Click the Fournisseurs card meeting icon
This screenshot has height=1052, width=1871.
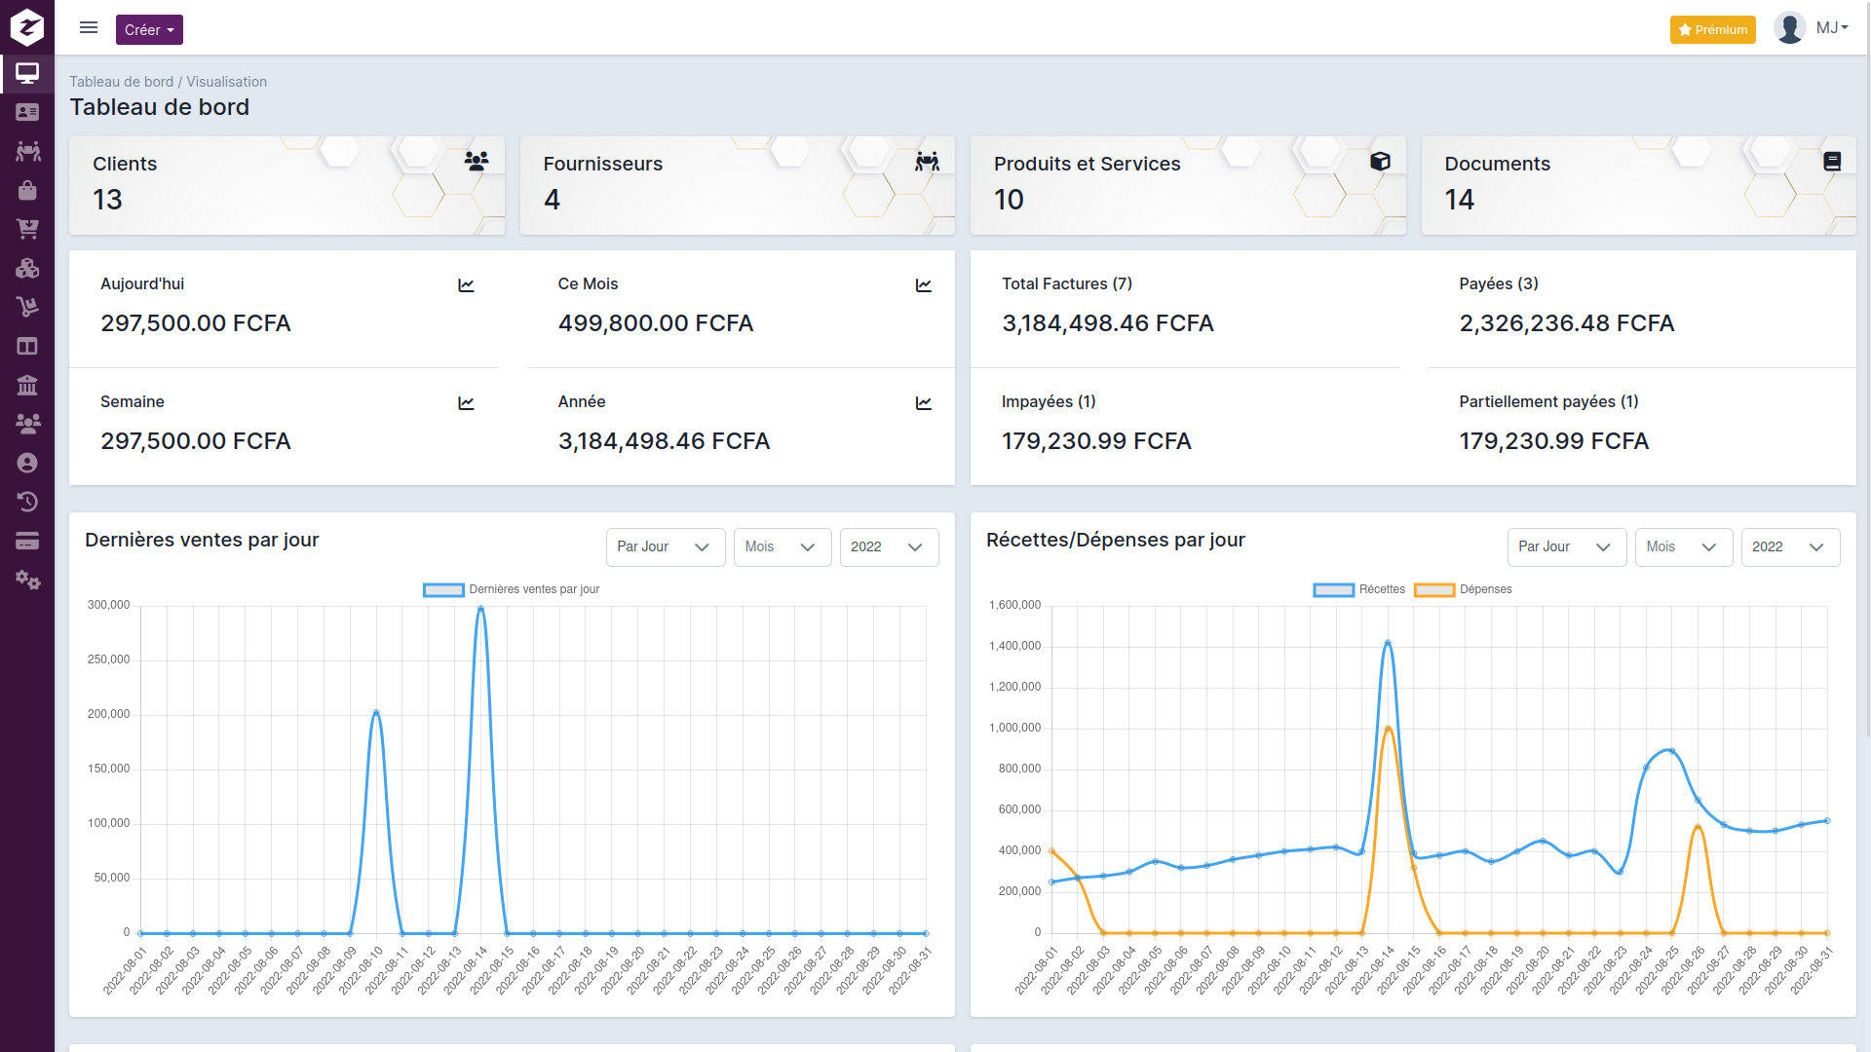pos(928,161)
